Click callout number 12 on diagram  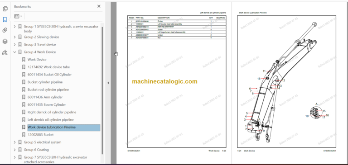click(x=283, y=80)
